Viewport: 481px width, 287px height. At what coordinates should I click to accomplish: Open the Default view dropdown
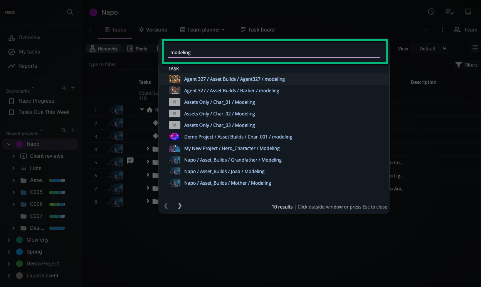tap(432, 49)
